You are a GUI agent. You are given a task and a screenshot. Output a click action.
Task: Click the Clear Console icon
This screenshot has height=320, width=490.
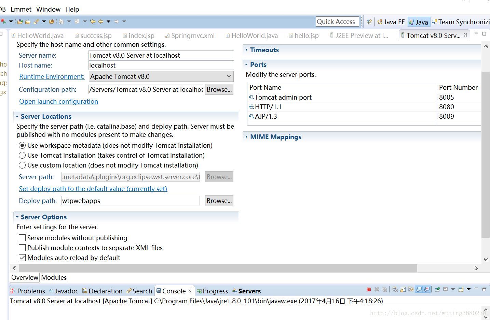click(x=395, y=289)
